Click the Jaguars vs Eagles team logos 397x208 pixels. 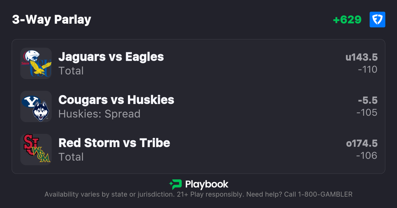click(36, 63)
